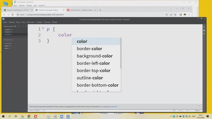Close the Yandex search Chrome tab

95,10
